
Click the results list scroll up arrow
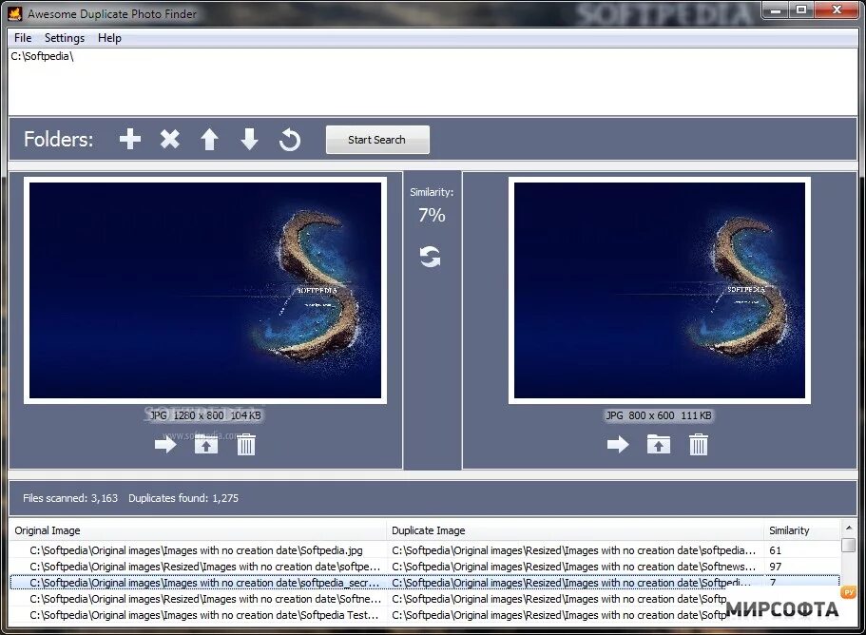848,528
